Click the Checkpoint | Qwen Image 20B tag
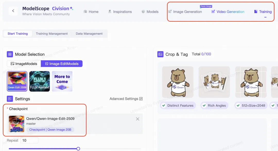 click(x=50, y=130)
